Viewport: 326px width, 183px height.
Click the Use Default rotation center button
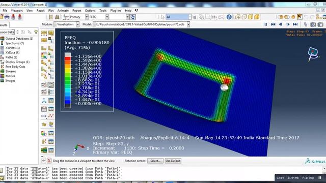173,161
